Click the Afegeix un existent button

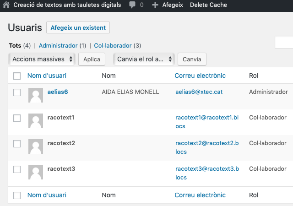(x=78, y=27)
